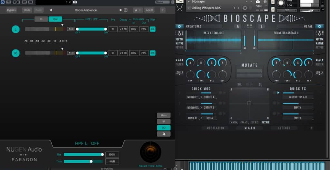Switch meter to In
The image size is (330, 170).
[41, 19]
